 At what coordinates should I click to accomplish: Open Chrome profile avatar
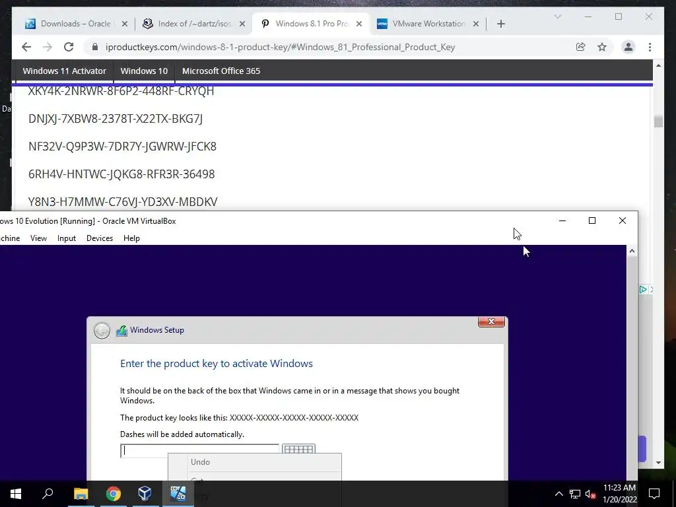point(628,47)
